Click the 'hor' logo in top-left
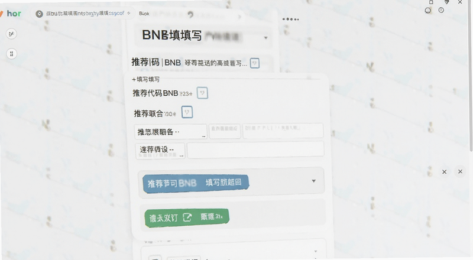 (14, 14)
